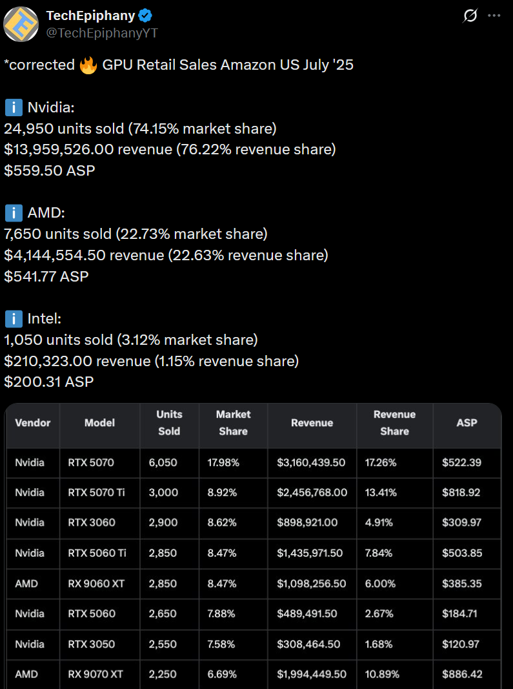Open the @TechEpiphanyYT handle link
The width and height of the screenshot is (513, 689).
(102, 33)
